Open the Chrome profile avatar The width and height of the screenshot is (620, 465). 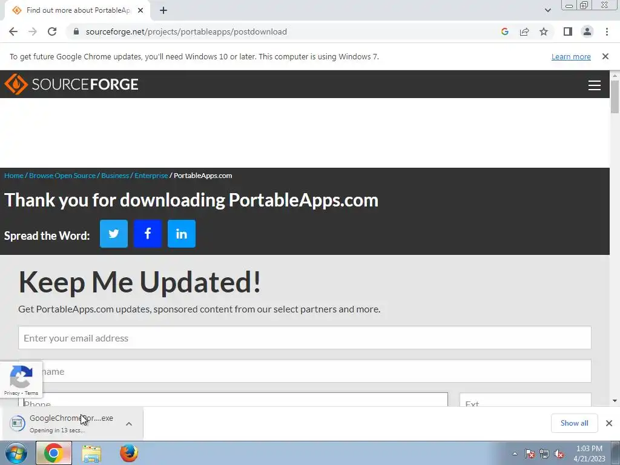click(587, 31)
